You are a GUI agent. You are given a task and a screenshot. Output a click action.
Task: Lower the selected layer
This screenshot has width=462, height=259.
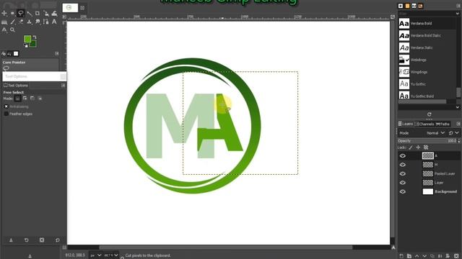pyautogui.click(x=424, y=256)
